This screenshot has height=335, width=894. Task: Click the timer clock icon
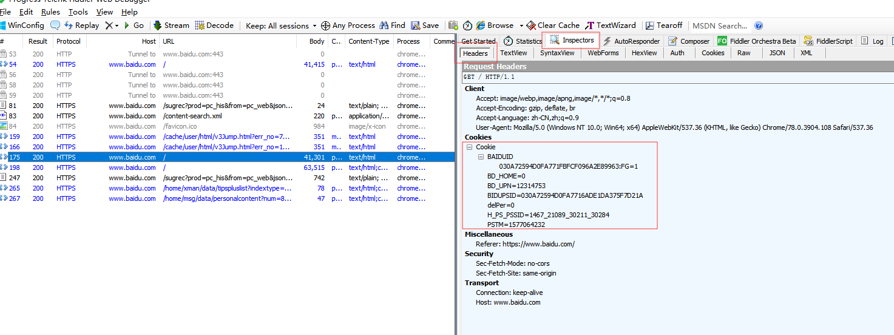467,25
